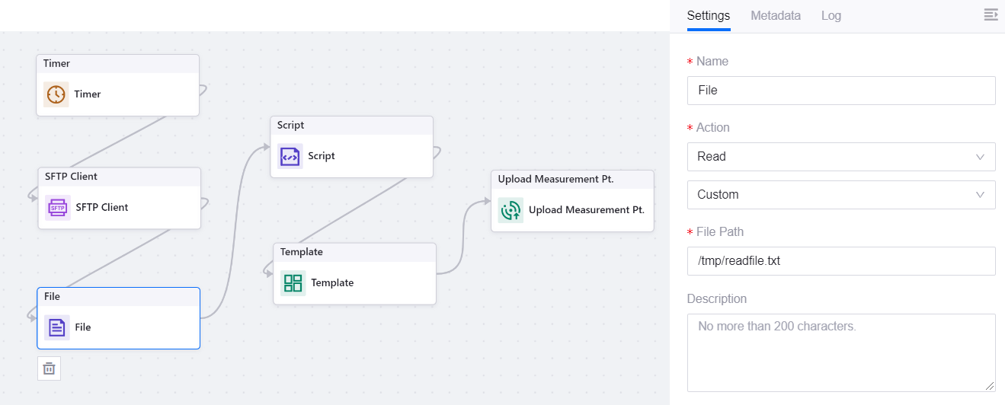Viewport: 1005px width, 405px height.
Task: Click the File node document icon
Action: coord(56,327)
